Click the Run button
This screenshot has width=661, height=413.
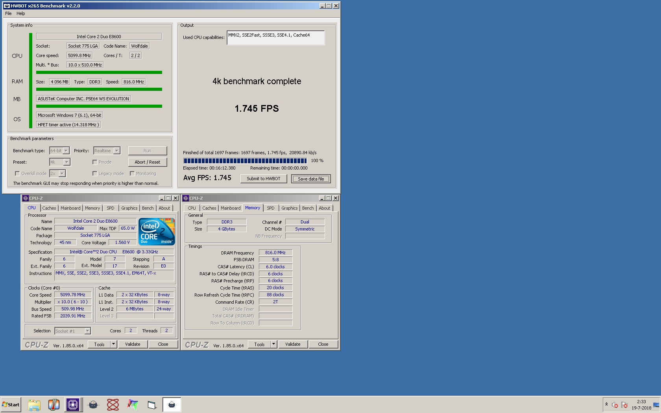coord(148,151)
